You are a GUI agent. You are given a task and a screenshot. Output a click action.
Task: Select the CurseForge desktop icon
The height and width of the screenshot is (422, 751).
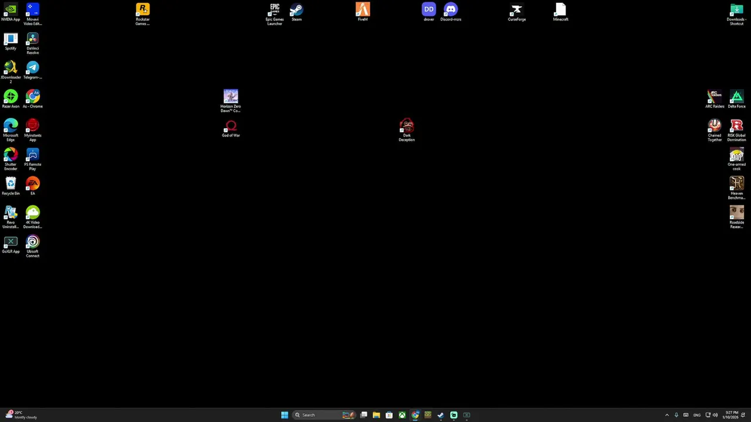(x=516, y=12)
